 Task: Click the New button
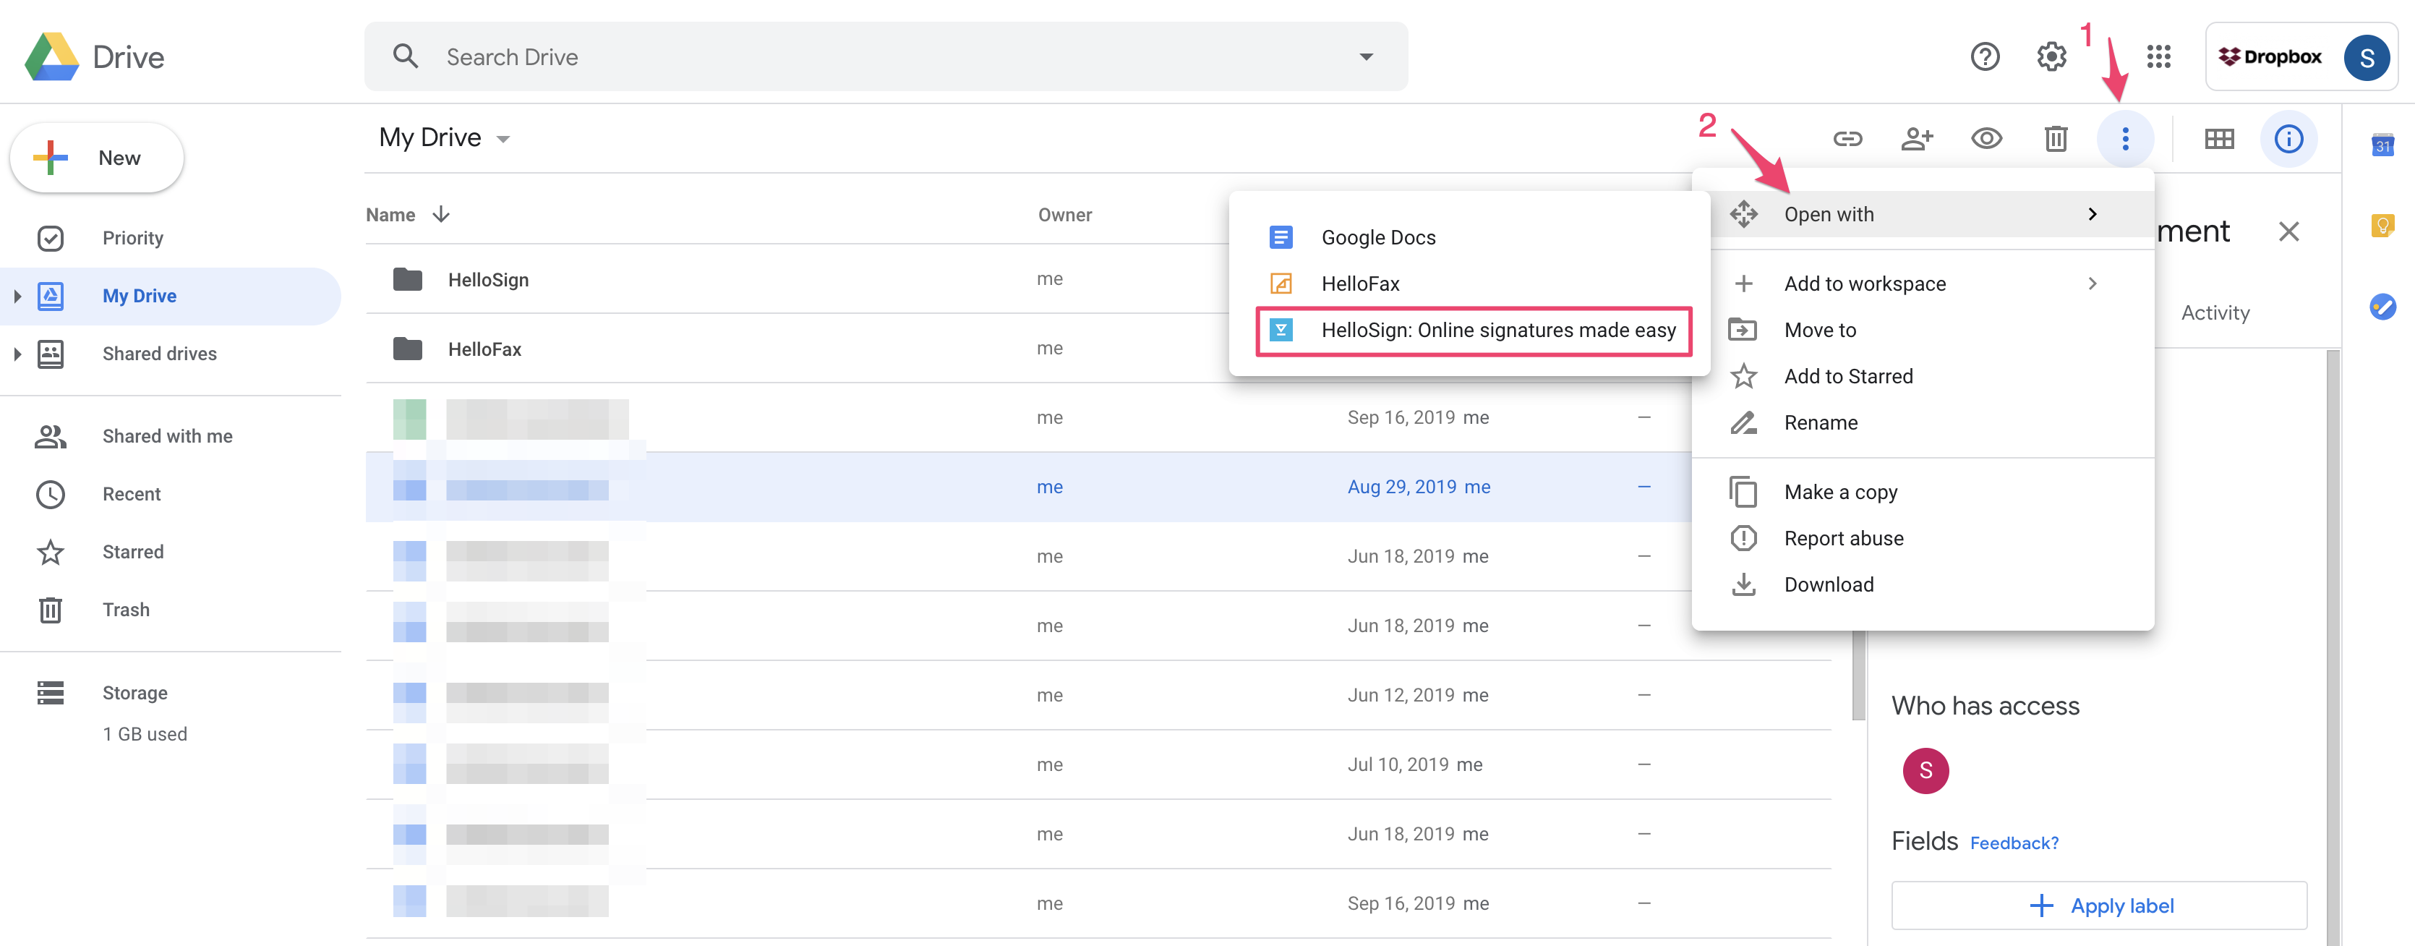[x=97, y=158]
